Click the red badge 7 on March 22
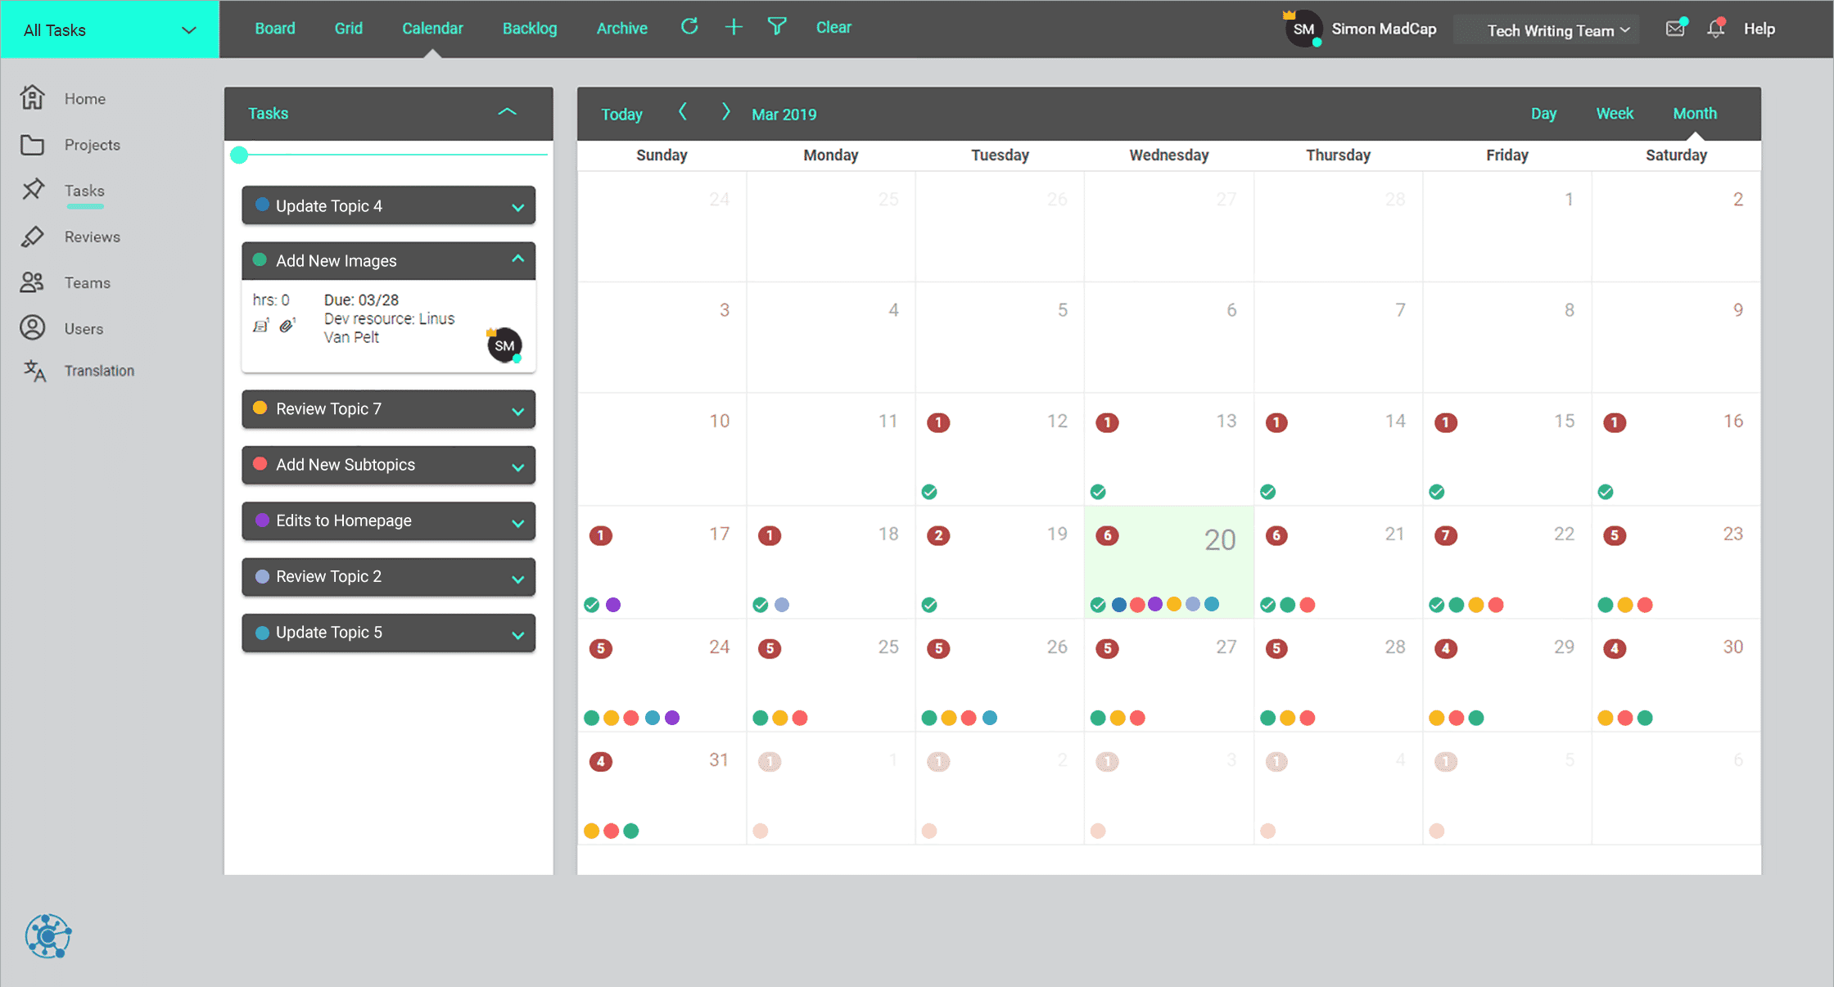Screen dimensions: 1834x987 tap(1446, 535)
